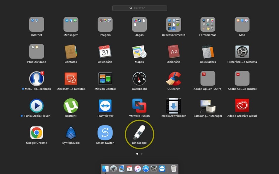This screenshot has height=174, width=279.
Task: Open Adobe Creative Cloud
Action: [242, 106]
